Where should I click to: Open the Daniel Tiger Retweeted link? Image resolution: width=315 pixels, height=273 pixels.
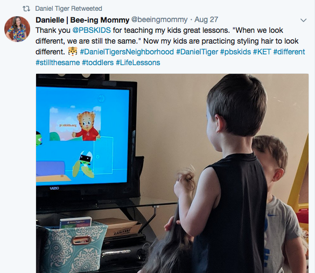68,9
